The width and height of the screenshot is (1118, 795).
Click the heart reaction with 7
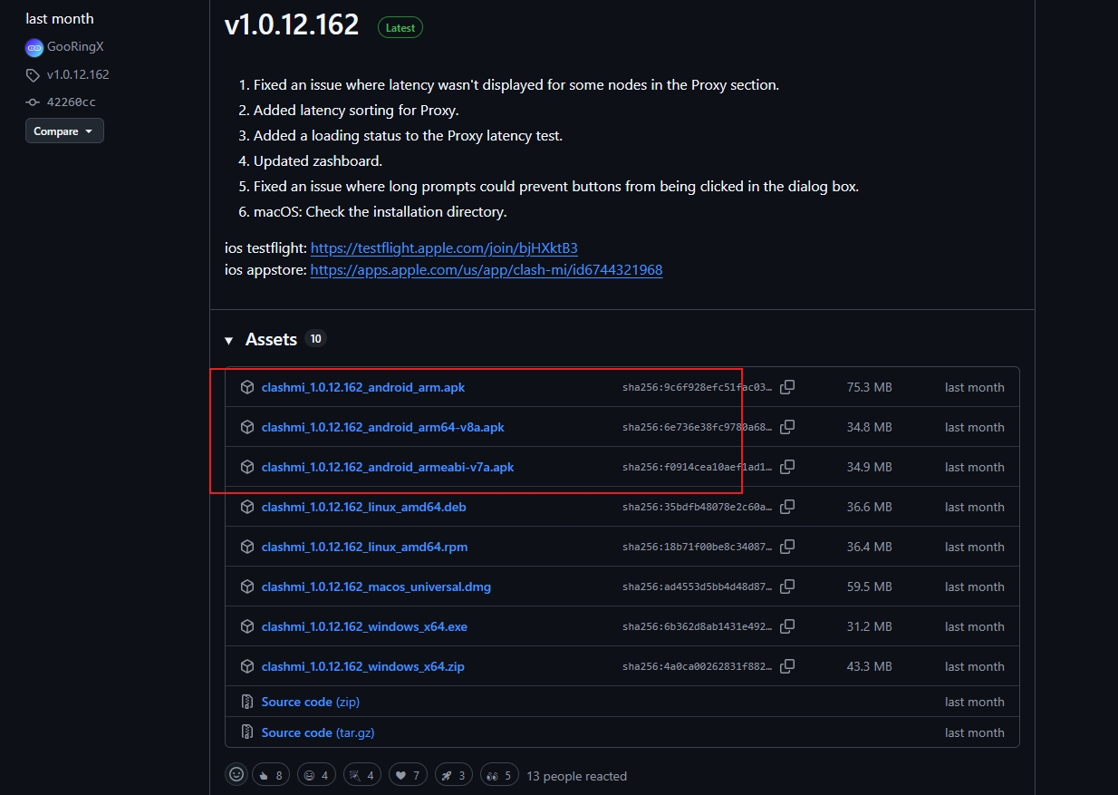point(407,775)
